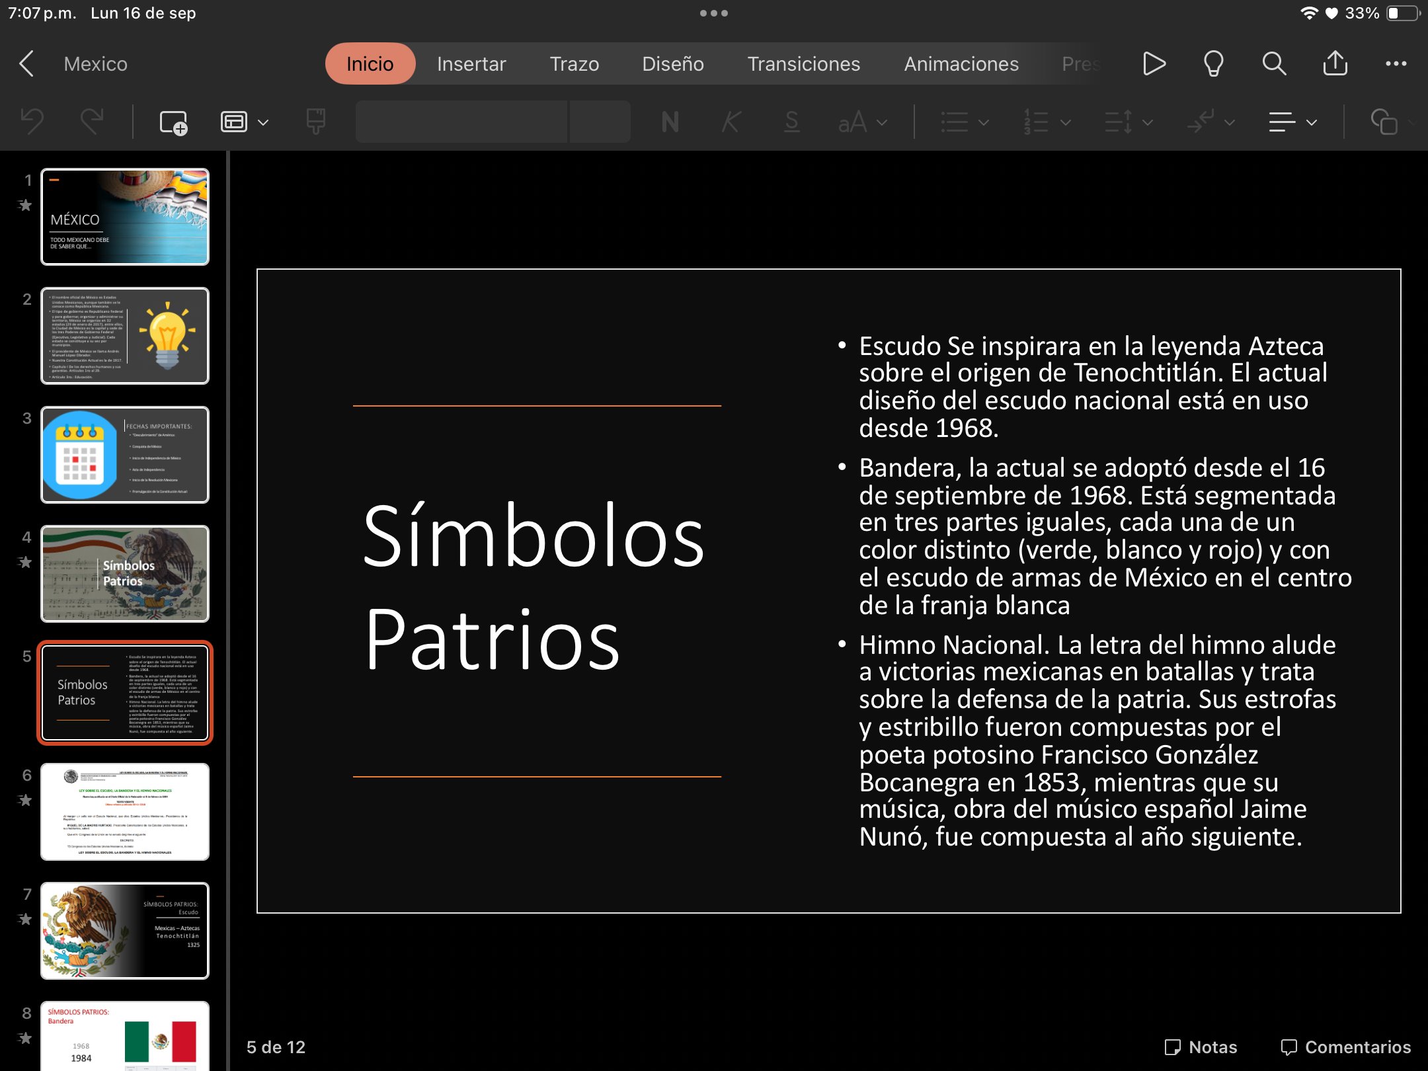Open the search magnifier icon
The height and width of the screenshot is (1071, 1428).
pyautogui.click(x=1274, y=64)
